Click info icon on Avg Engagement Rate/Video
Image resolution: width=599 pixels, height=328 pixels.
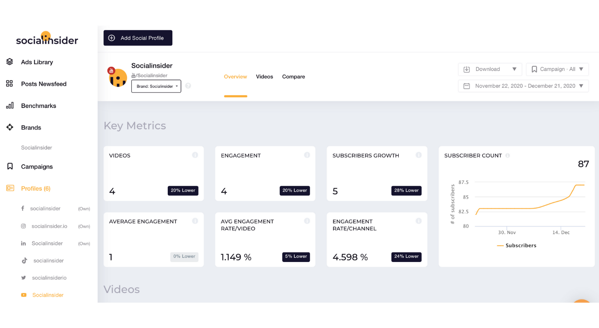pos(307,221)
